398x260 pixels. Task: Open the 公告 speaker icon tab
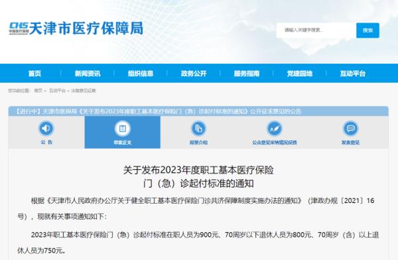click(46, 128)
